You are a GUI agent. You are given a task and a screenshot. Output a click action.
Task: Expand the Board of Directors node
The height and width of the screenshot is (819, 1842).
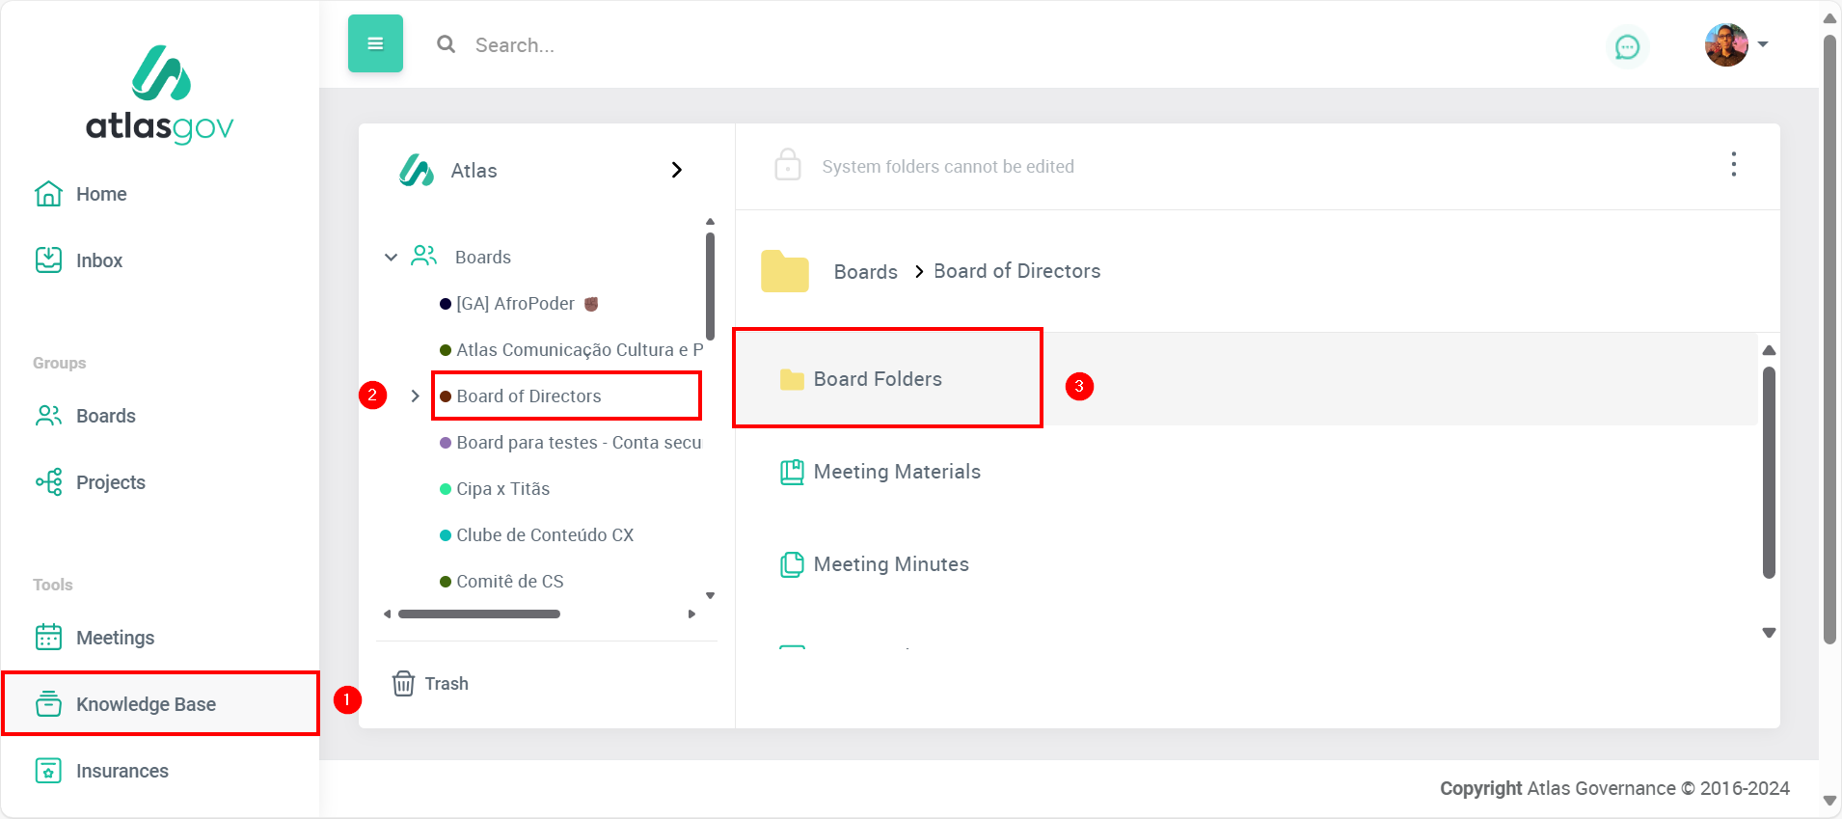coord(415,396)
